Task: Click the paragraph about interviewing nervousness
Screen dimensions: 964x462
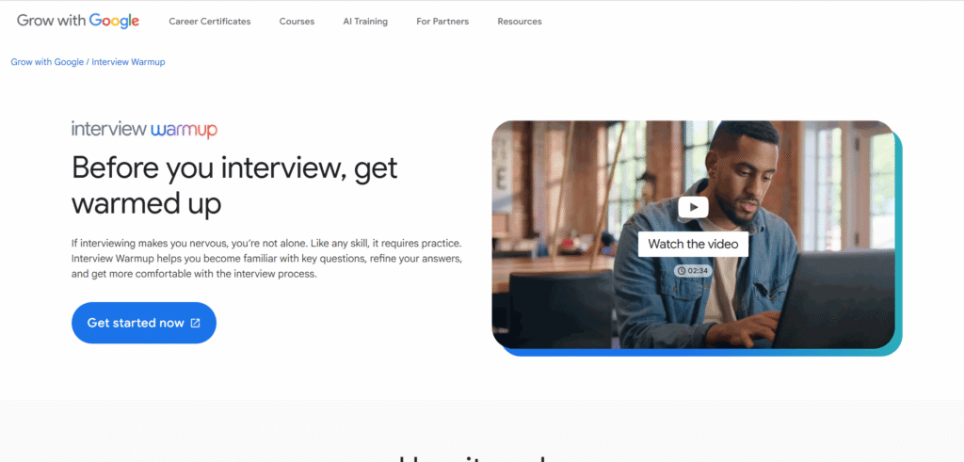Action: pos(266,258)
